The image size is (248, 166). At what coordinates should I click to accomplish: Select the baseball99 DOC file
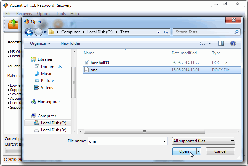162,63
